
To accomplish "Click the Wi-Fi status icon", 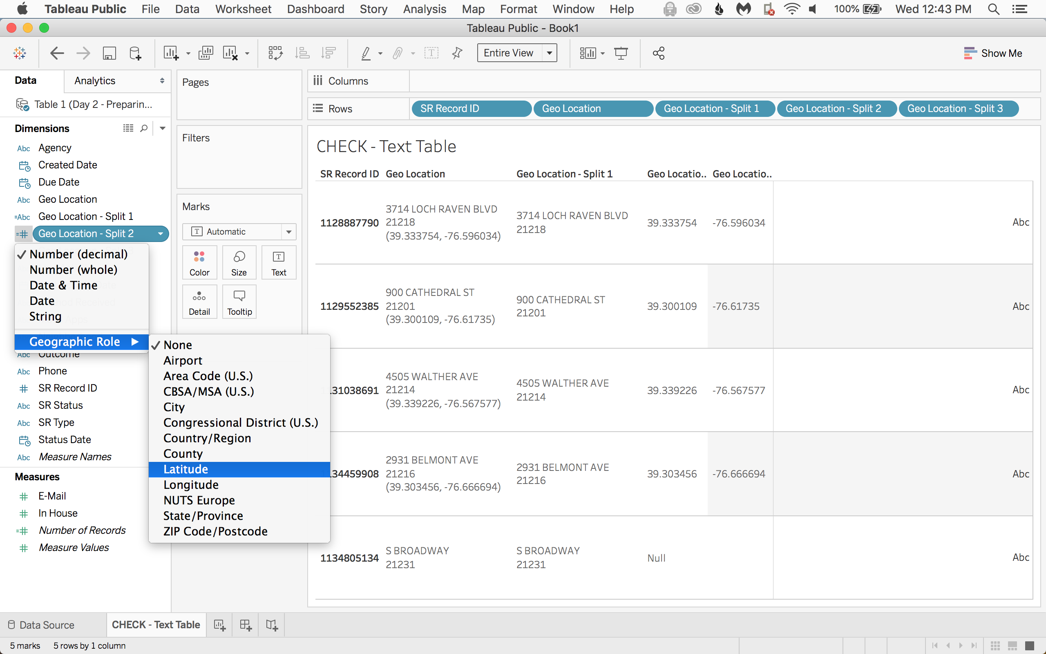I will pos(792,9).
